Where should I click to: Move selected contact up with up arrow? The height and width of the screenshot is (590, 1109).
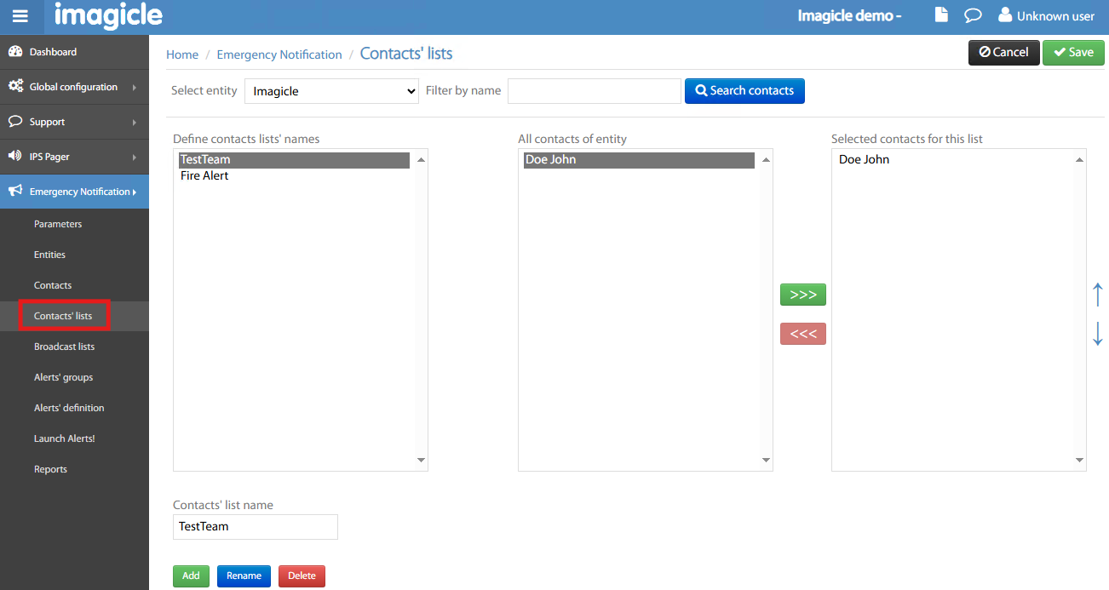click(x=1097, y=295)
